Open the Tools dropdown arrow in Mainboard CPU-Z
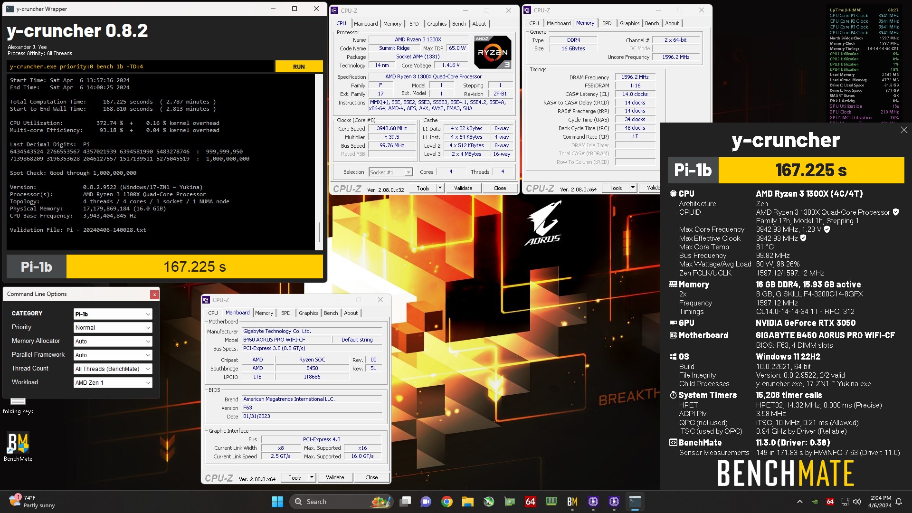912x513 pixels. coord(312,477)
